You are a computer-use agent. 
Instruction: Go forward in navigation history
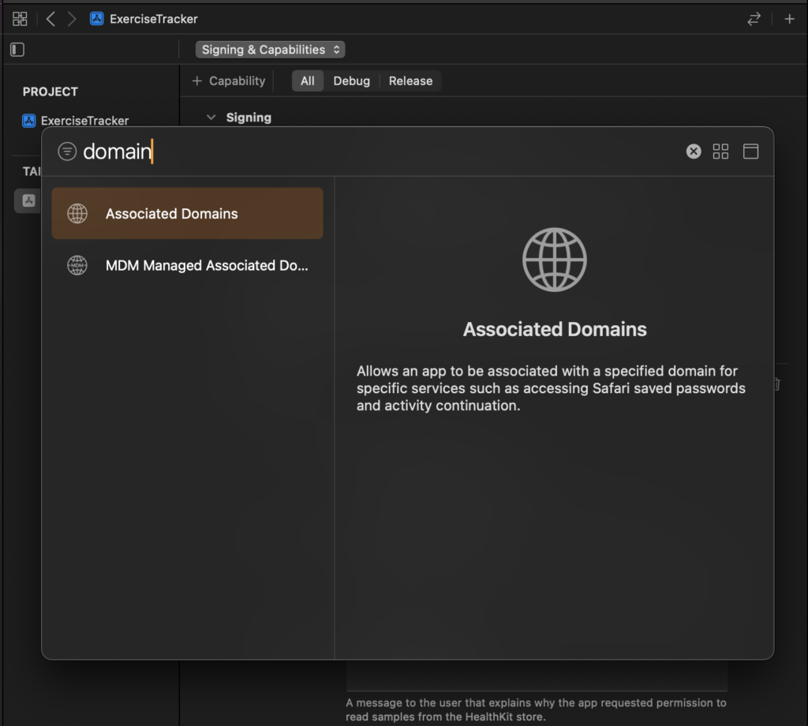coord(72,19)
